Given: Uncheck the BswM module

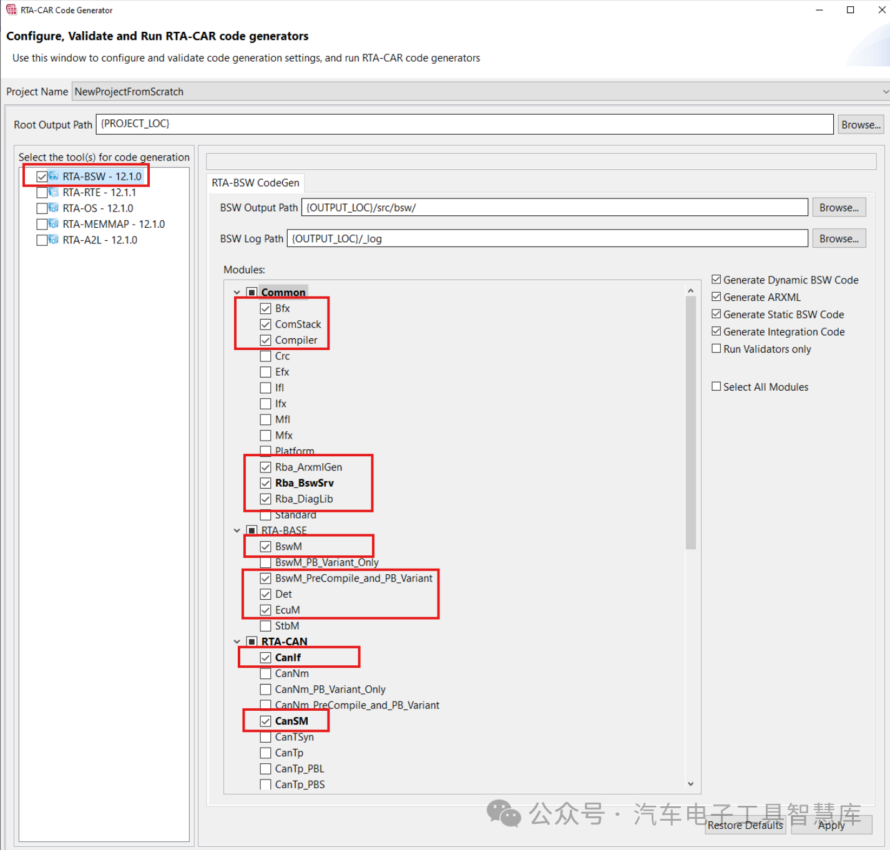Looking at the screenshot, I should point(266,547).
